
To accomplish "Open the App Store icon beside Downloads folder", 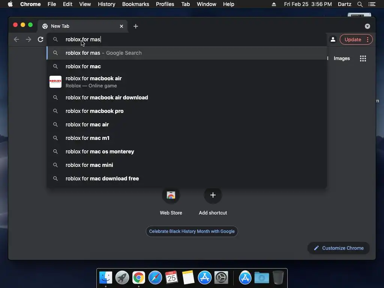I will pos(245,278).
